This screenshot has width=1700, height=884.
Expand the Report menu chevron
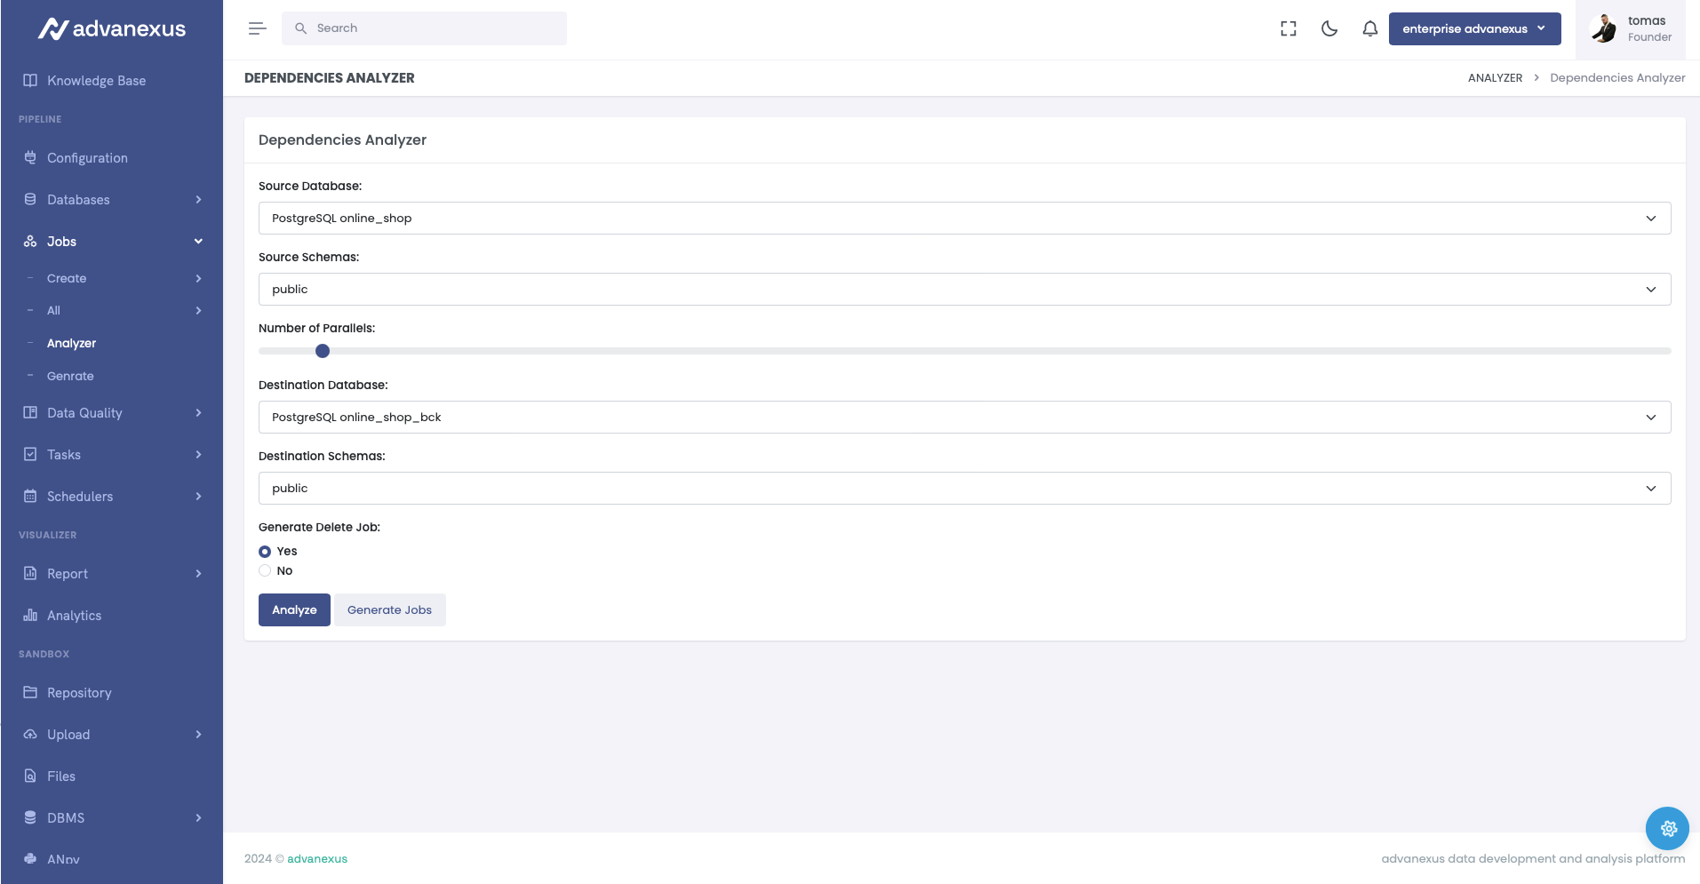tap(198, 574)
